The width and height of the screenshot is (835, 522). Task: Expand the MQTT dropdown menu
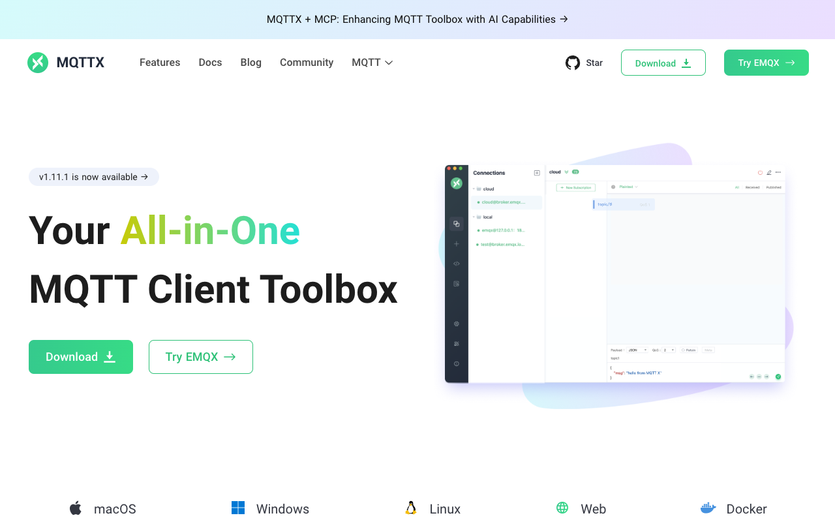coord(372,63)
